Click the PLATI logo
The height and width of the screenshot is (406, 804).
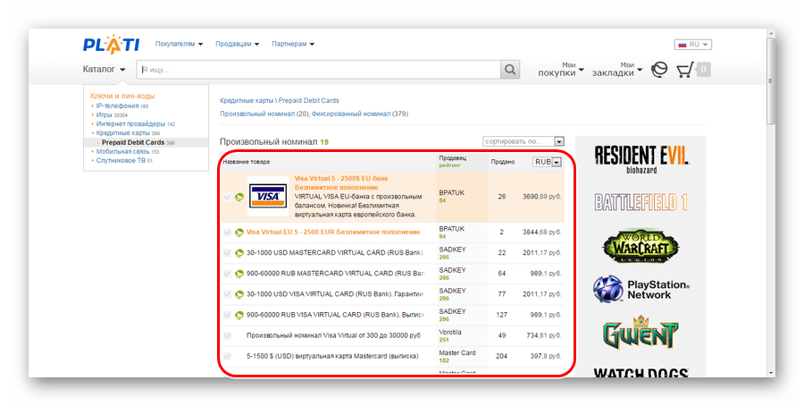(111, 45)
